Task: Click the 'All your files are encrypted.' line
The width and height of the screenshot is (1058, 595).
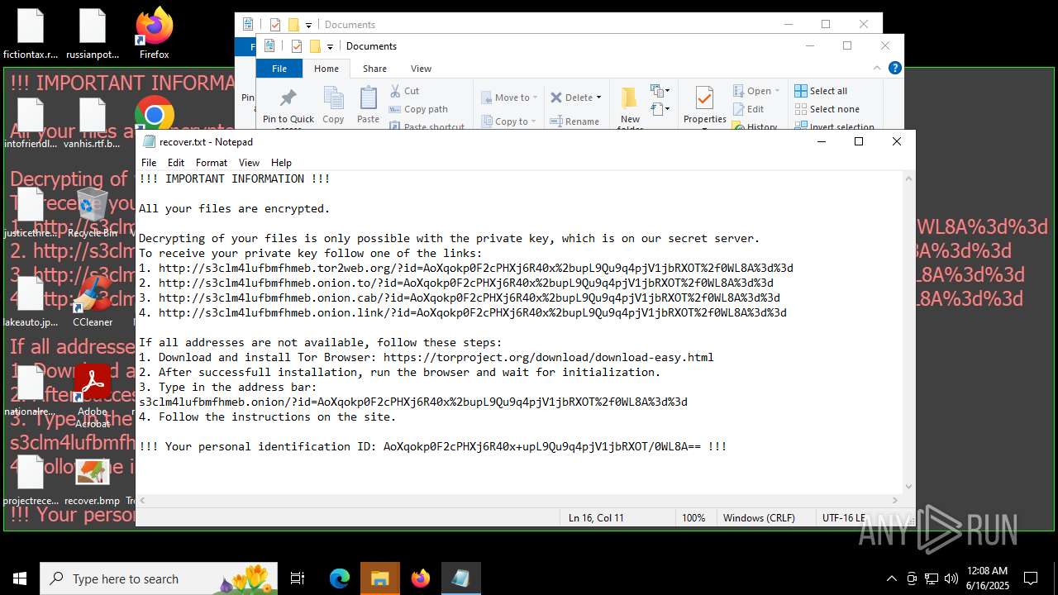Action: coord(235,208)
